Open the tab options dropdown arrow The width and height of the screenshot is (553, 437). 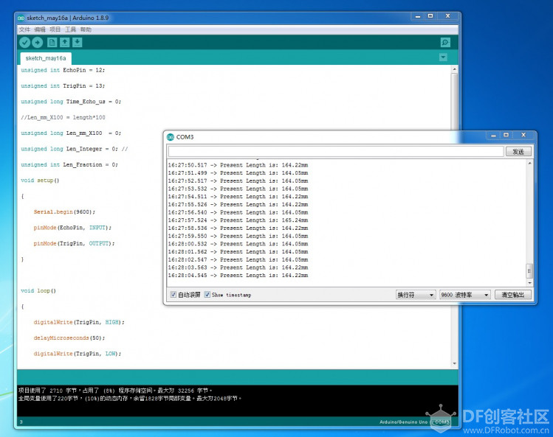coord(443,57)
